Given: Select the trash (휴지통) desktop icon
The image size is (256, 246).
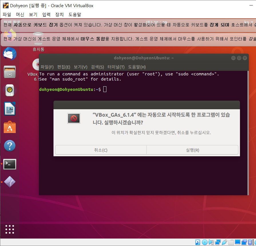Looking at the screenshot, I should tap(38, 42).
